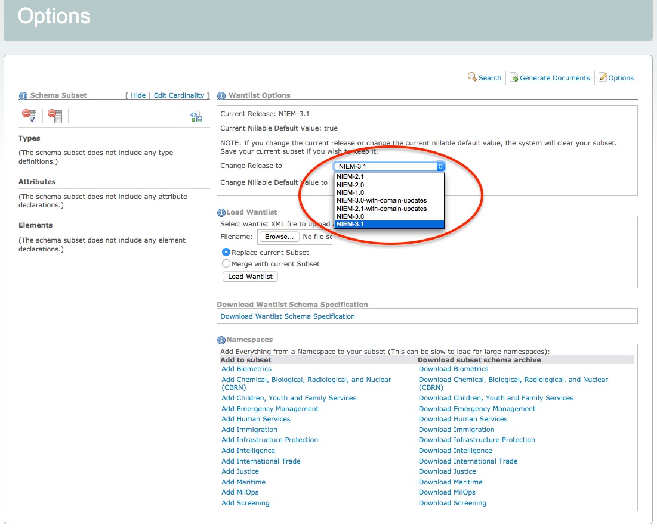Click the info icon beside Load Wantlist
Image resolution: width=657 pixels, height=528 pixels.
[x=221, y=212]
